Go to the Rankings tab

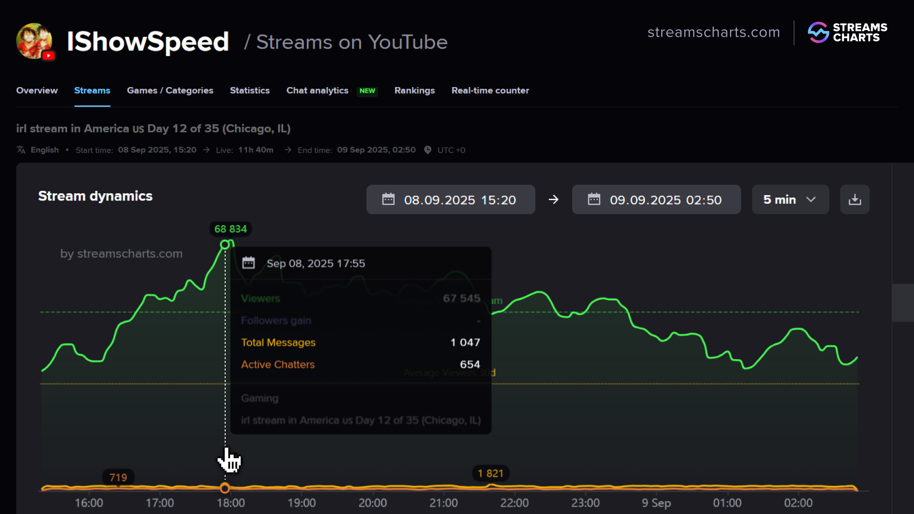coord(414,90)
